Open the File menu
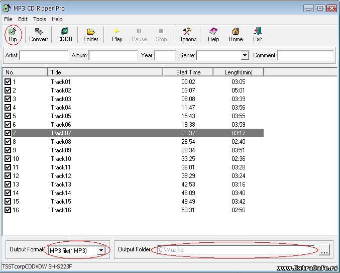Image resolution: width=340 pixels, height=273 pixels. [x=8, y=19]
